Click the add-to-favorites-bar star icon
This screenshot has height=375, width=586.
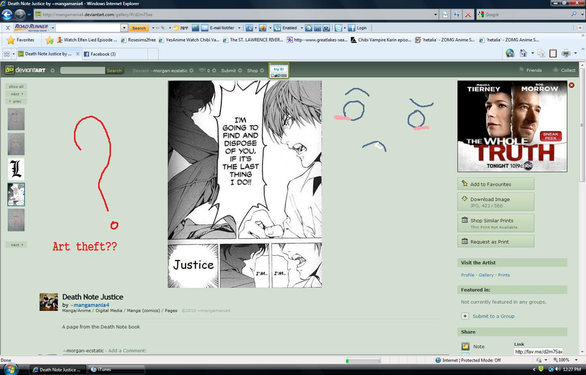pos(49,40)
